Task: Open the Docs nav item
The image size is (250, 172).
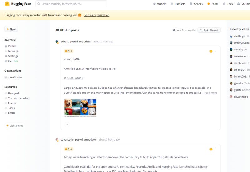Action: tap(228, 4)
